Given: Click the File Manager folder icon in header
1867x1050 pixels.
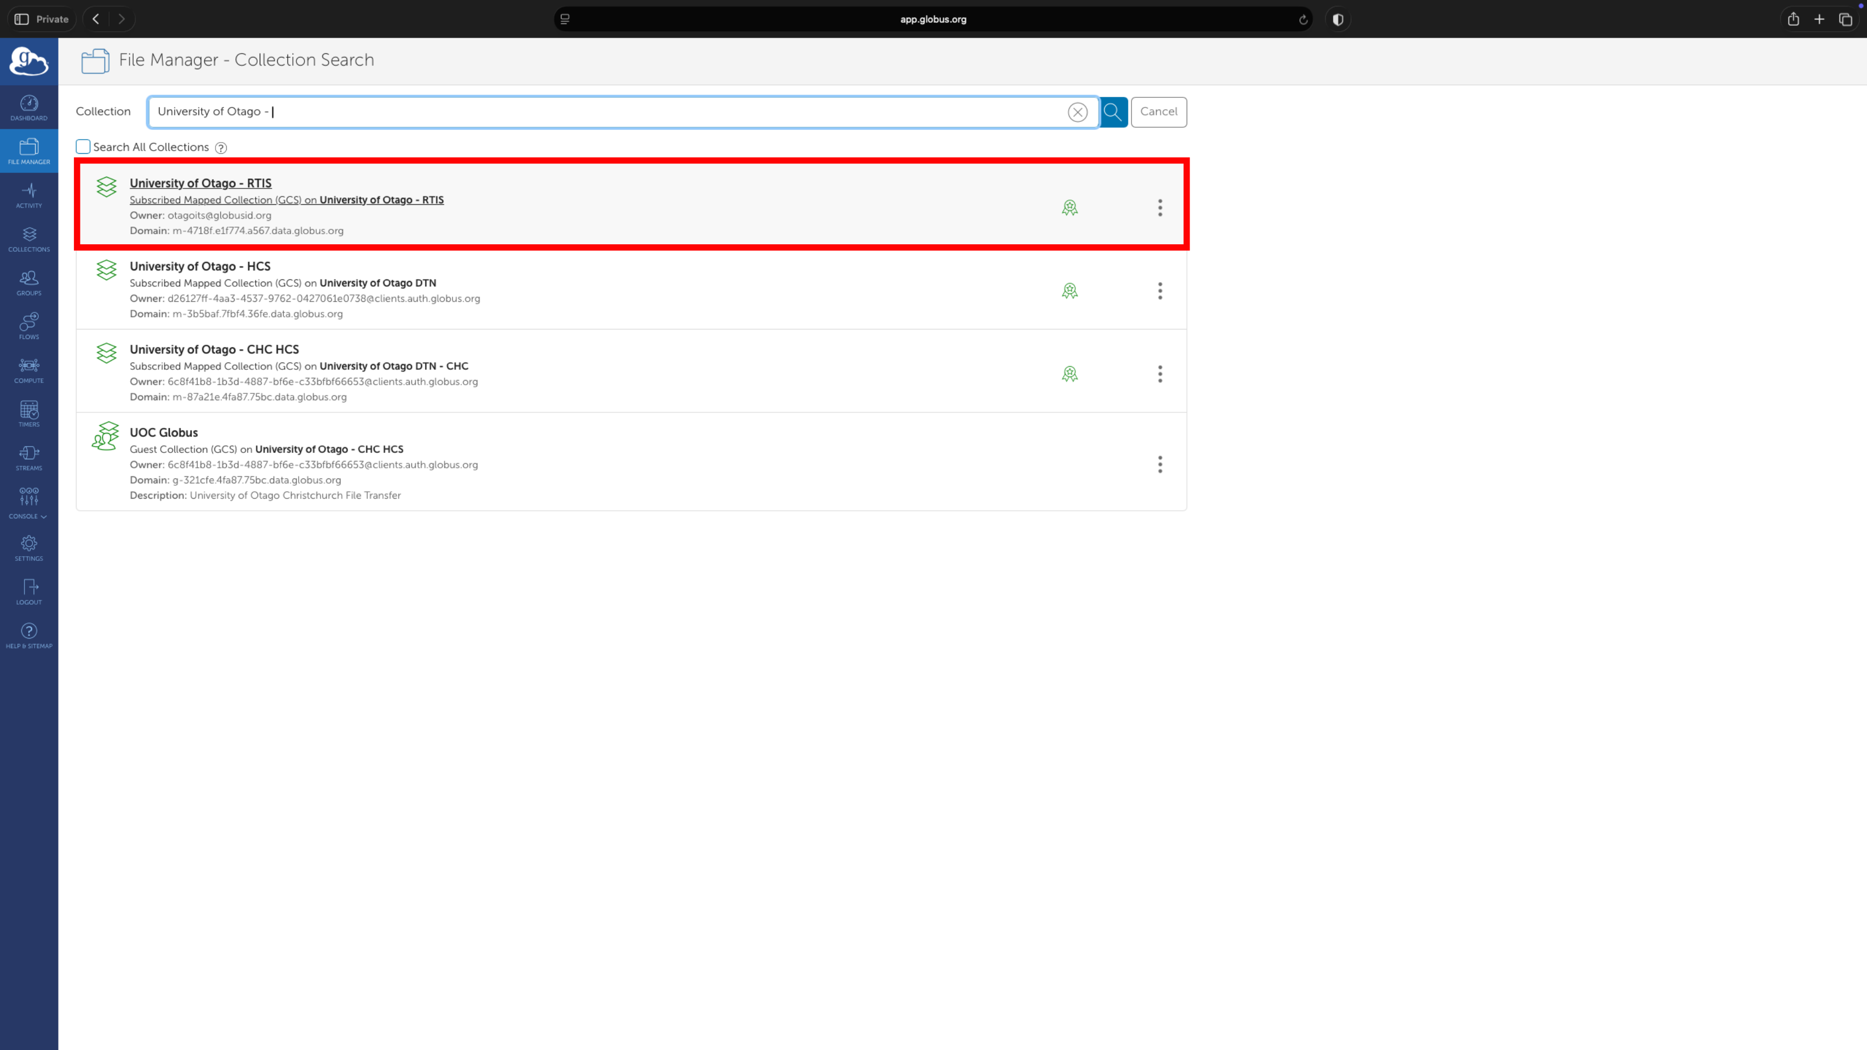Looking at the screenshot, I should point(95,61).
